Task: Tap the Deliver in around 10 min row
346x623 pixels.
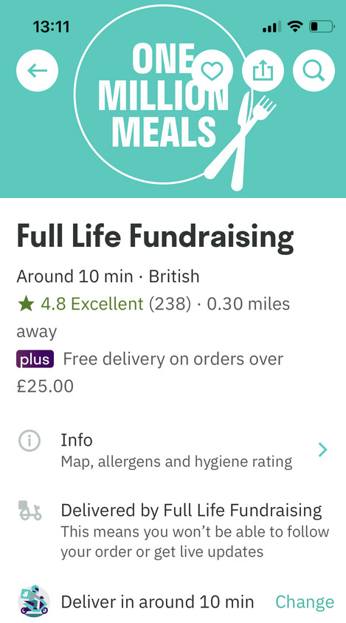Action: 173,601
